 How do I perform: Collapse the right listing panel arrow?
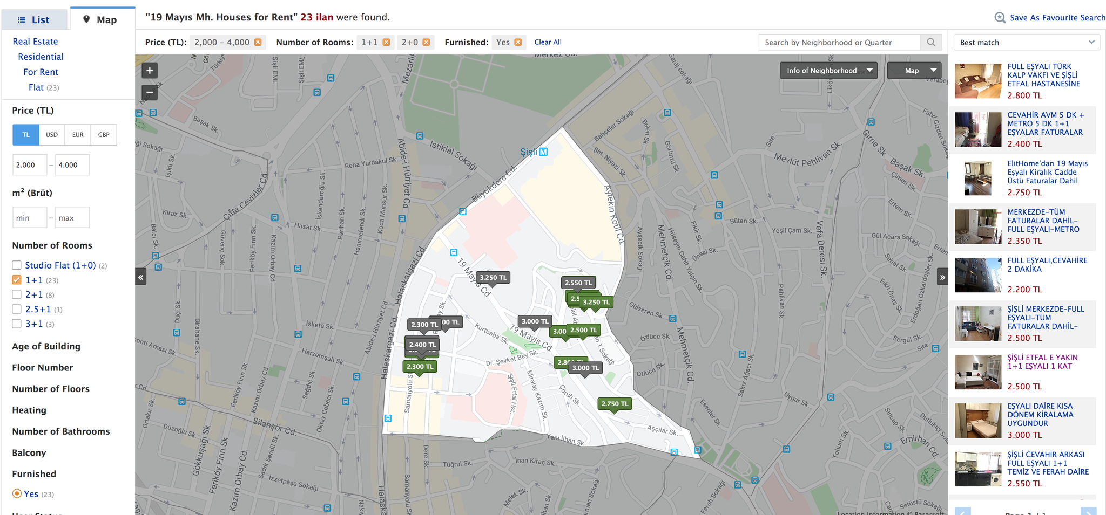(x=942, y=277)
